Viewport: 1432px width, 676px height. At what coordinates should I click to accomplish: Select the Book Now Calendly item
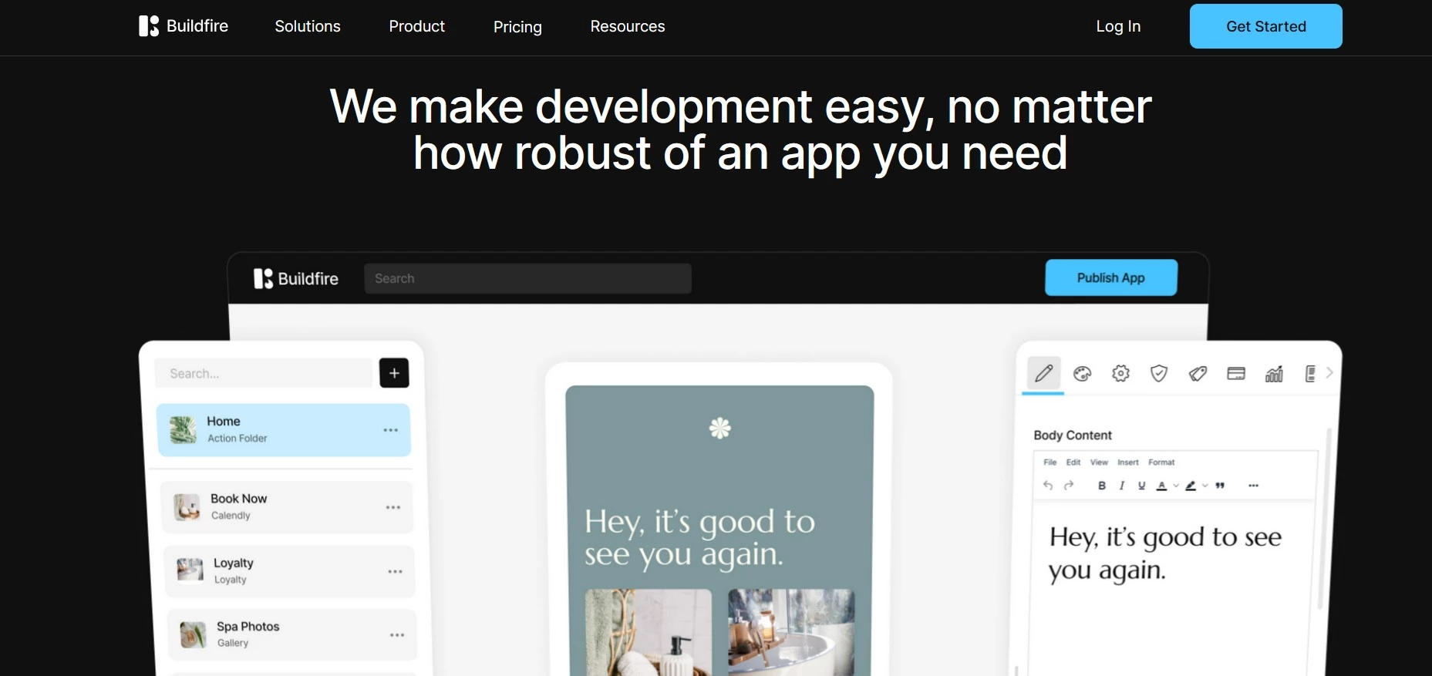(287, 507)
